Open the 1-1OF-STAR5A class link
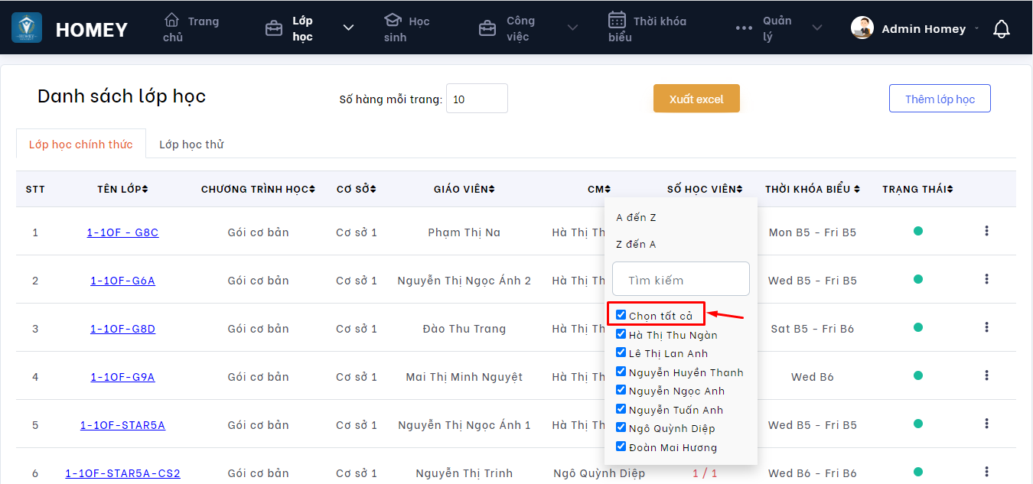This screenshot has width=1033, height=484. pos(122,425)
